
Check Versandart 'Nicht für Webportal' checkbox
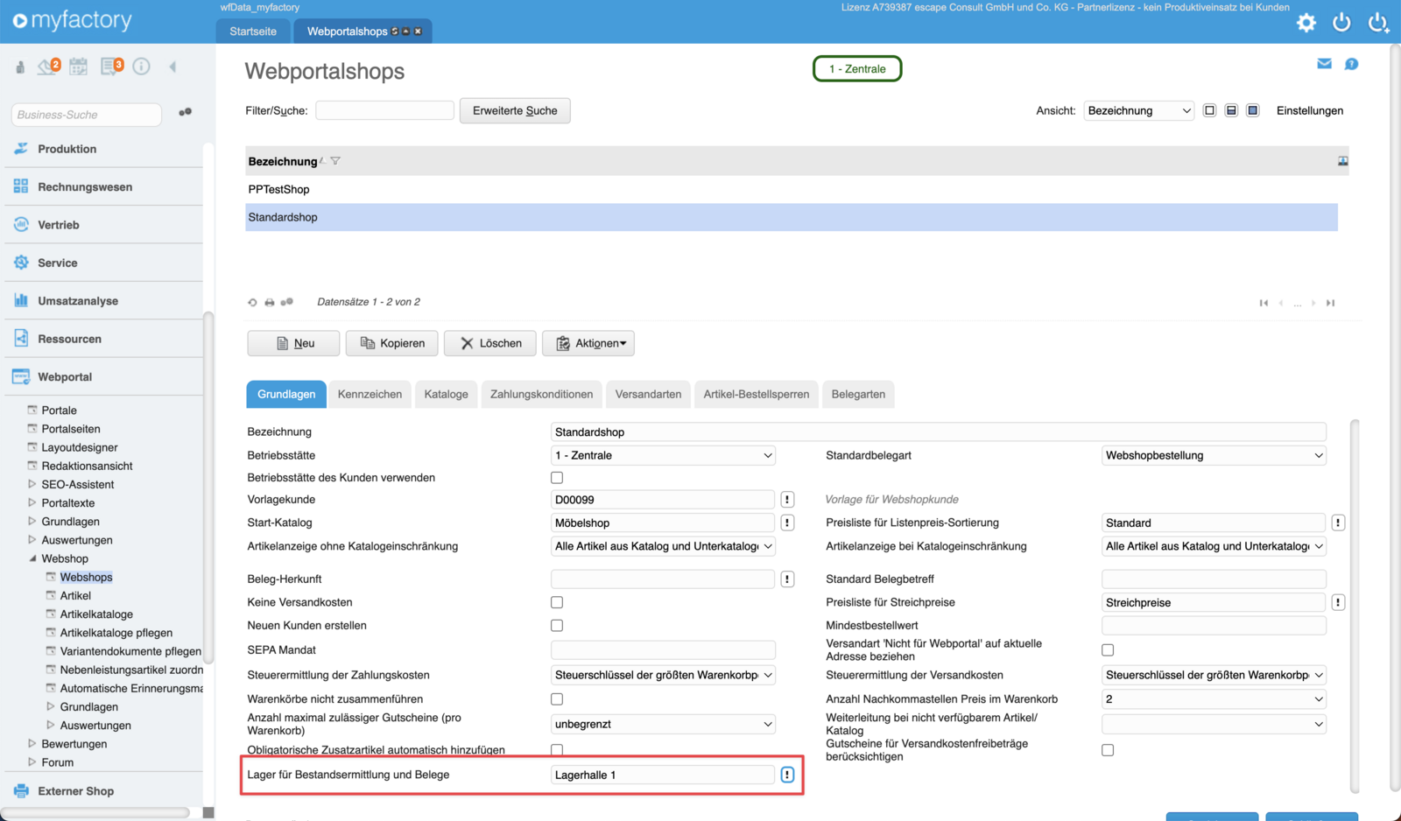1108,650
